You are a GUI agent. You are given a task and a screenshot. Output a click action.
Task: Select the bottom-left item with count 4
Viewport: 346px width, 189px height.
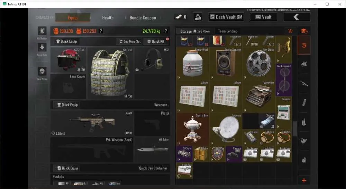[x=184, y=170]
